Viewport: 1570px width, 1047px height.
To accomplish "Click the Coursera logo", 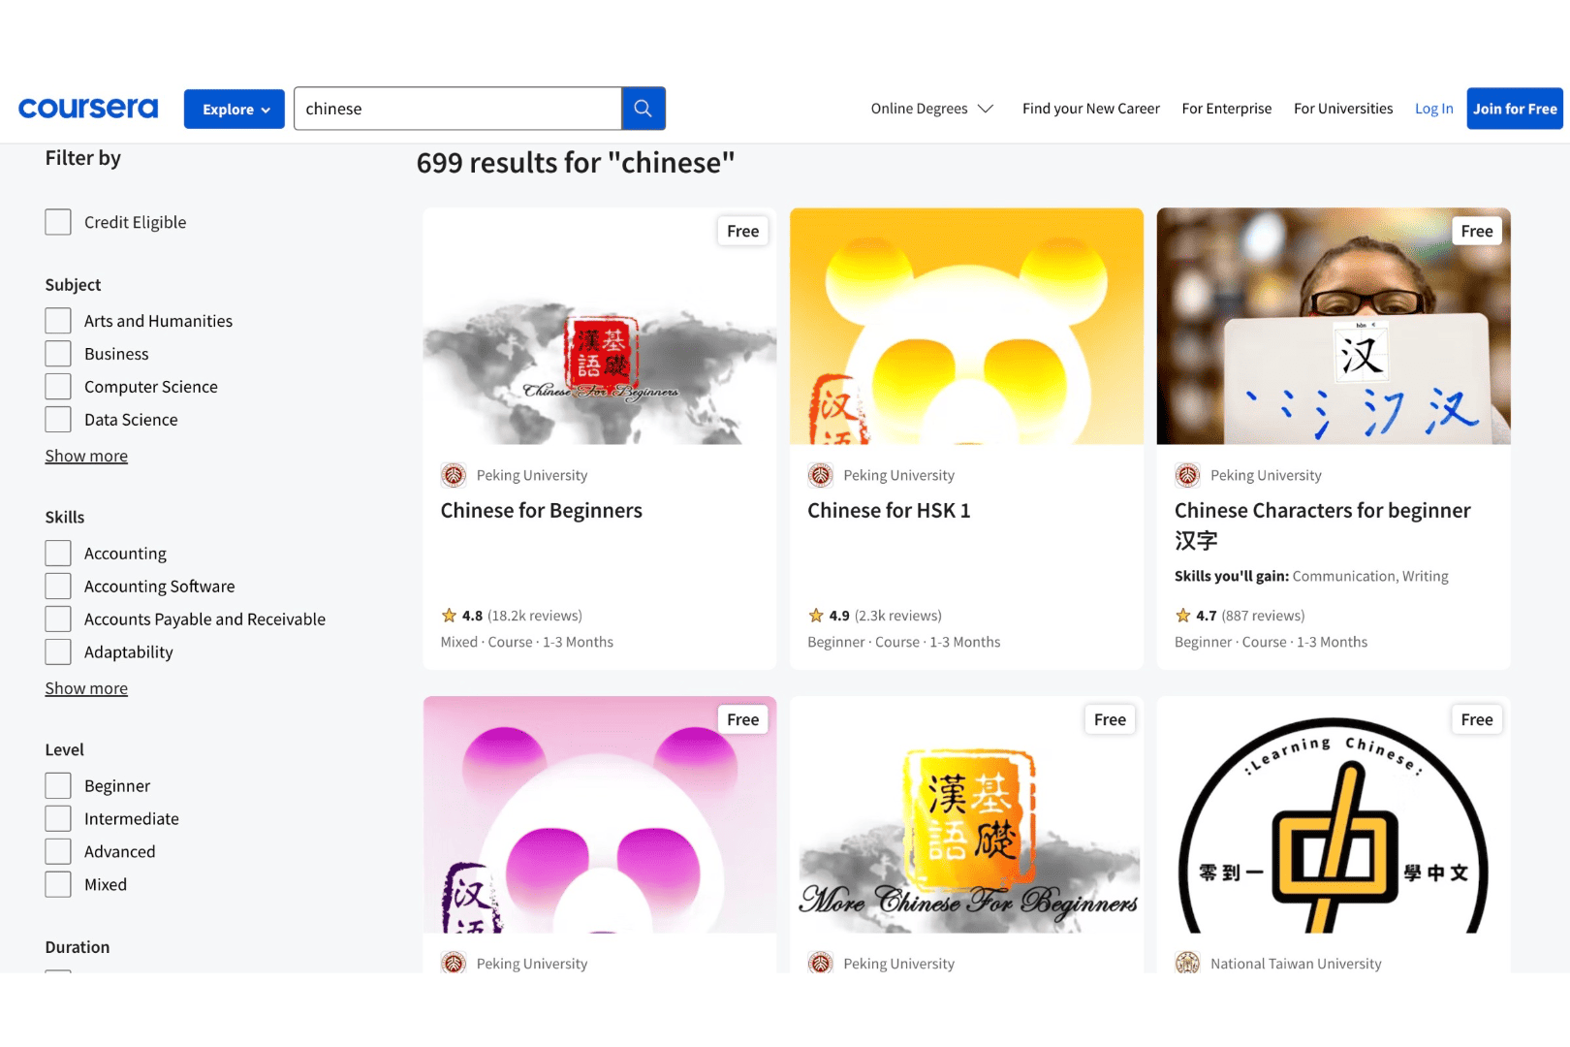I will coord(88,109).
